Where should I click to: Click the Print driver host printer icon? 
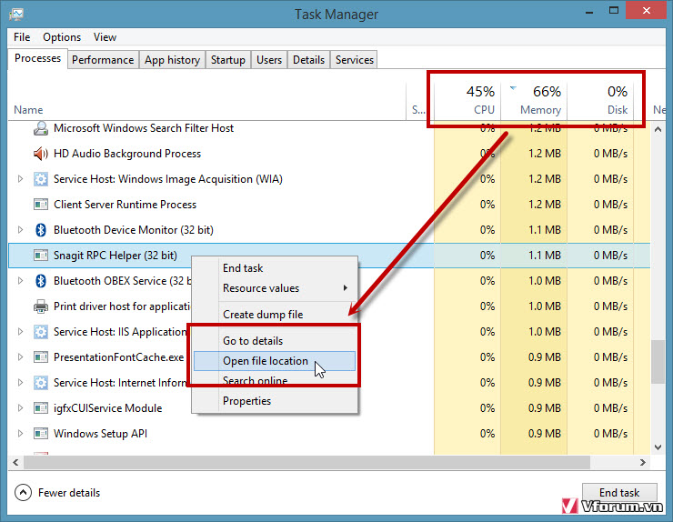point(40,306)
